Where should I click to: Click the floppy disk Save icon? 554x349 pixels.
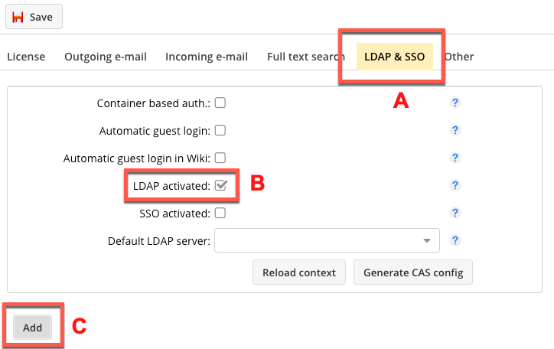point(18,17)
